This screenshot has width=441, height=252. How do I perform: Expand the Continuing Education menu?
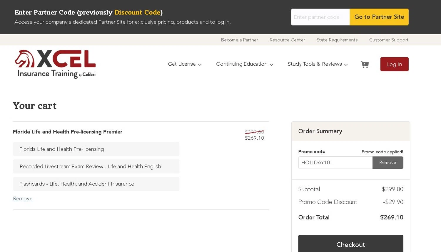click(x=245, y=64)
